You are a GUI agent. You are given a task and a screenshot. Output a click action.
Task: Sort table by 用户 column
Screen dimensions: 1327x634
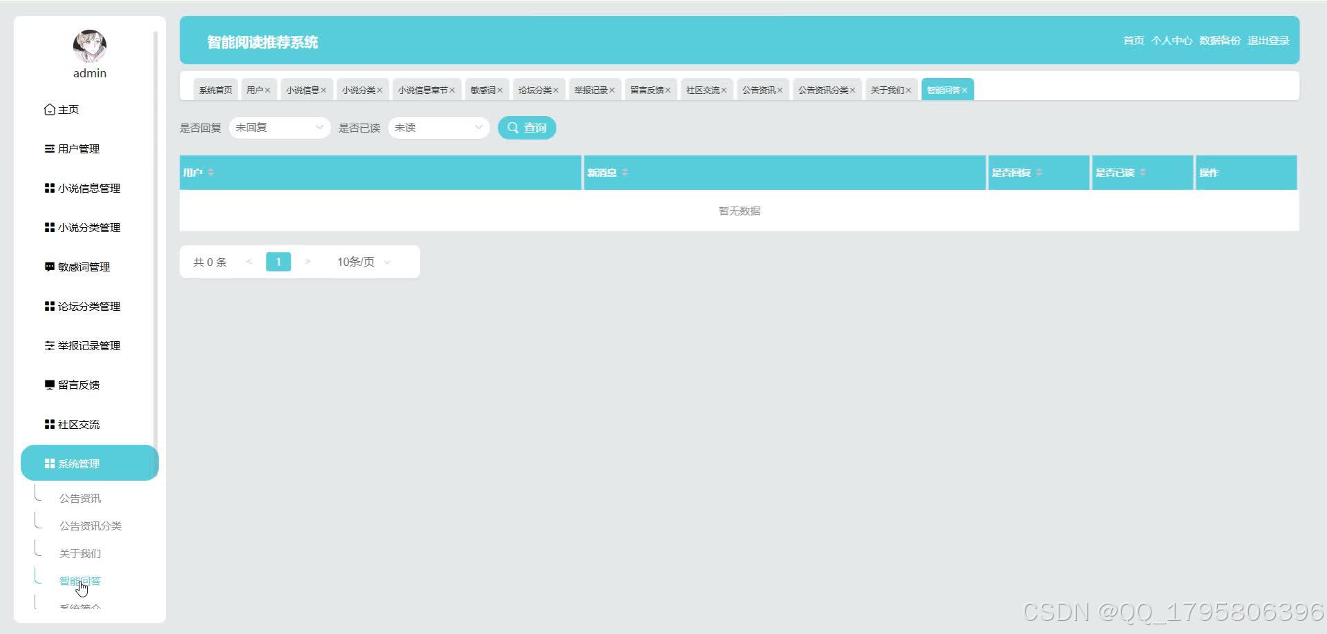211,172
